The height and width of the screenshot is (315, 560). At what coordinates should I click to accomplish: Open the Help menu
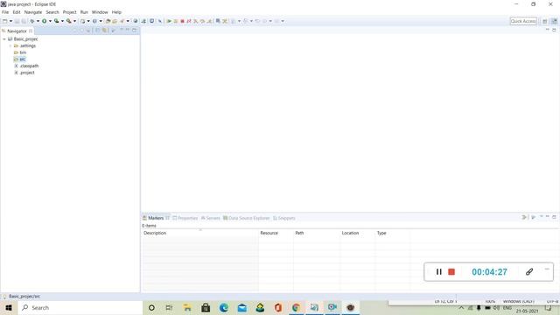pos(116,12)
